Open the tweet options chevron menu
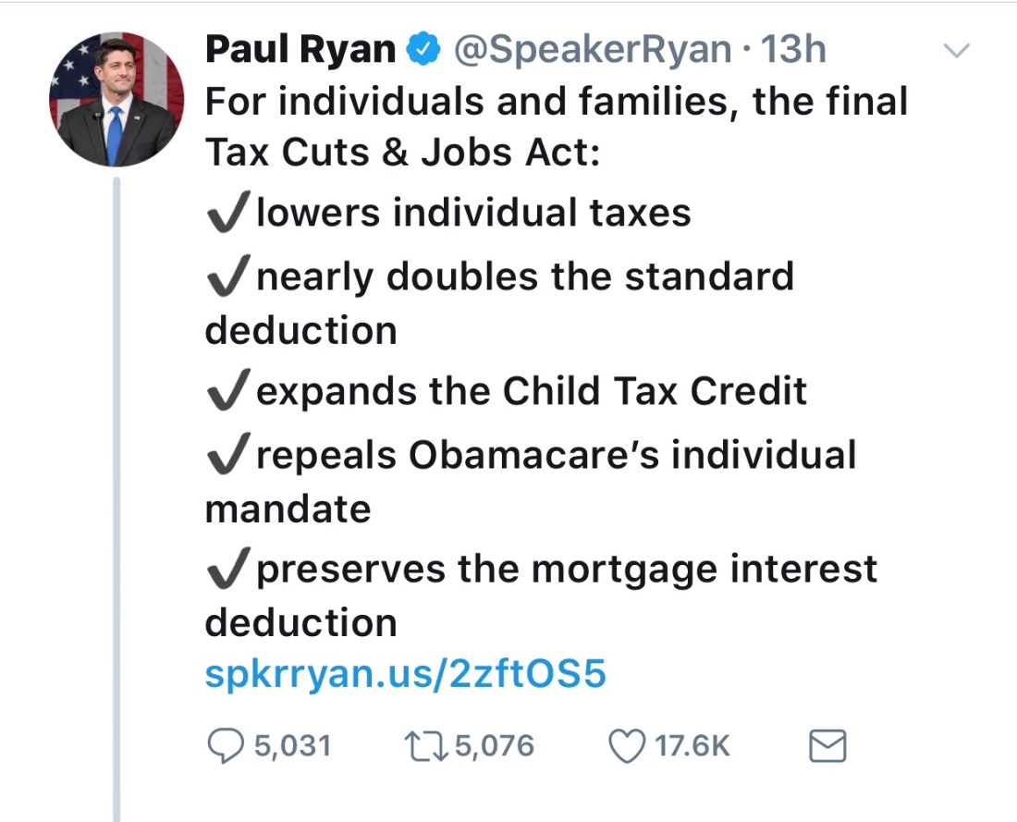 tap(958, 50)
